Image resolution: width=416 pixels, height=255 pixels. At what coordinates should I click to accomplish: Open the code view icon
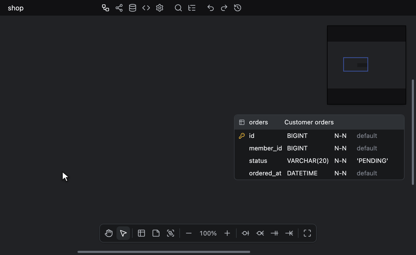(x=146, y=8)
